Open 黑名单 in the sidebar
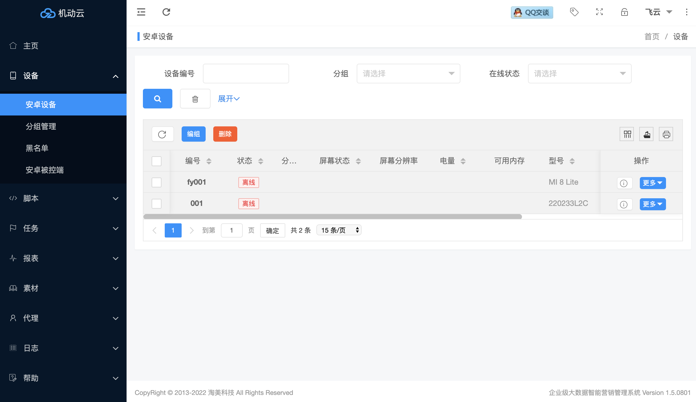 (63, 148)
